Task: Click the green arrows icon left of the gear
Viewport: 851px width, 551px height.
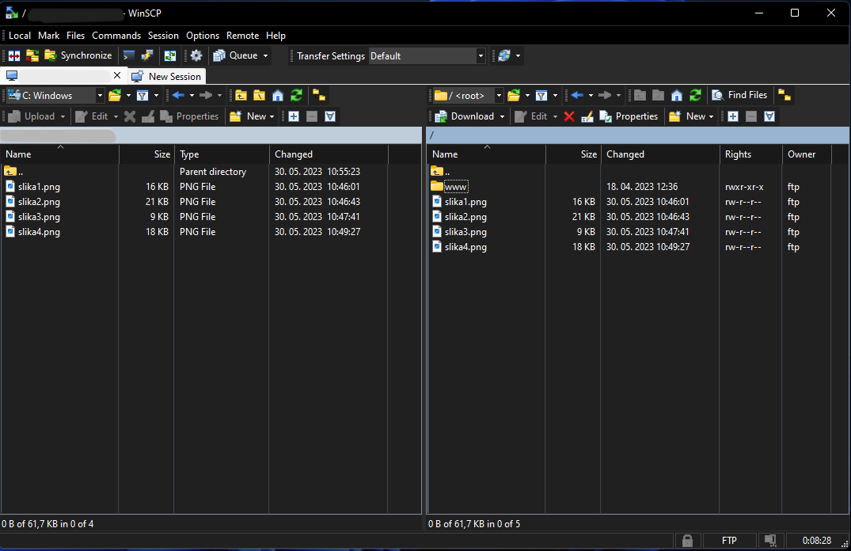Action: click(x=170, y=55)
